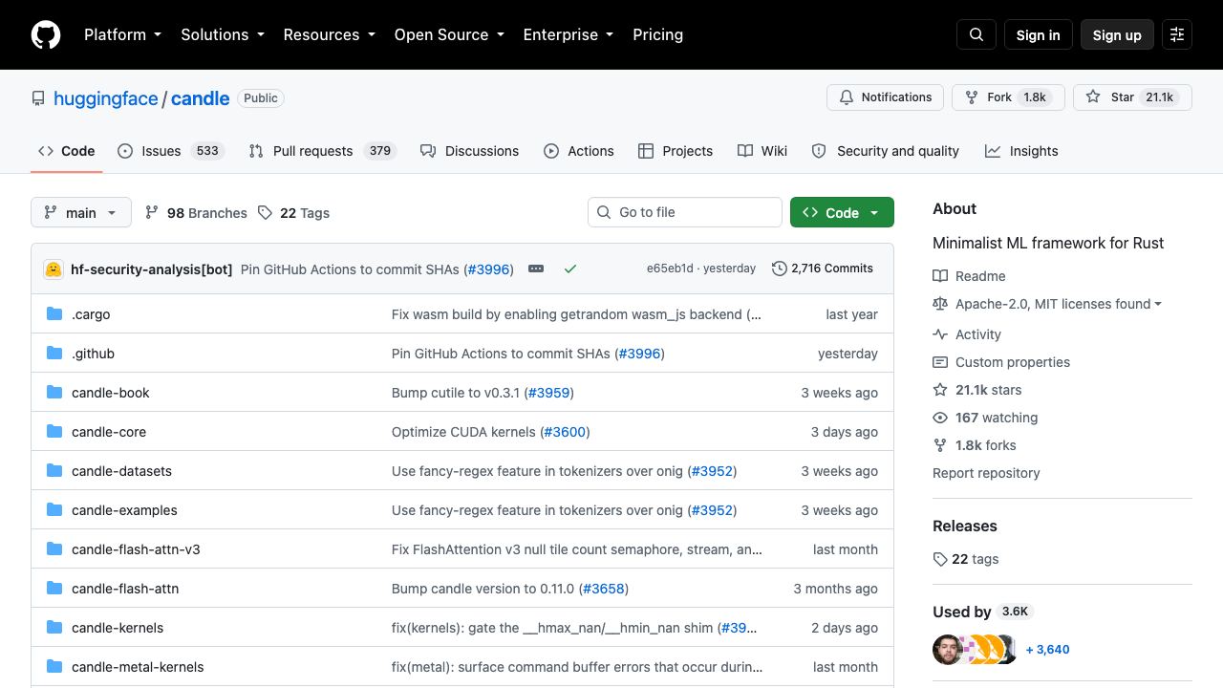Click the Report repository link
Image resolution: width=1223 pixels, height=688 pixels.
pyautogui.click(x=986, y=473)
